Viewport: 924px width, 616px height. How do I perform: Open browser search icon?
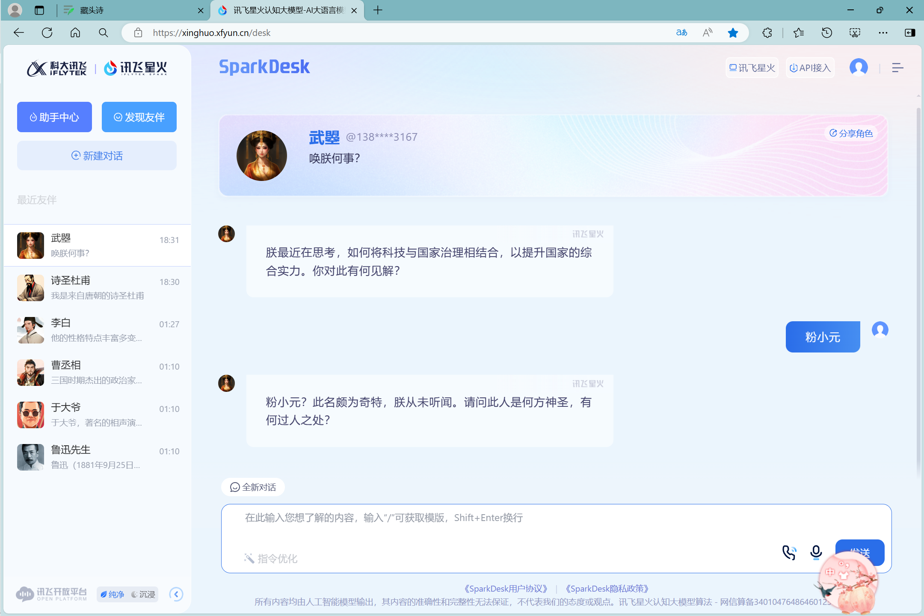coord(103,33)
